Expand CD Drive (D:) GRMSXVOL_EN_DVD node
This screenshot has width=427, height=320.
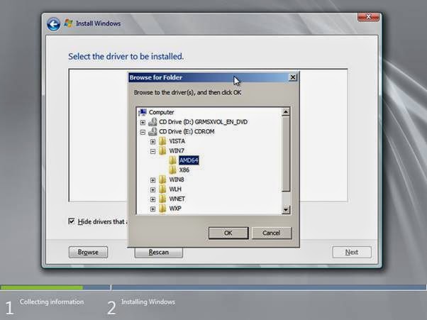pos(143,122)
